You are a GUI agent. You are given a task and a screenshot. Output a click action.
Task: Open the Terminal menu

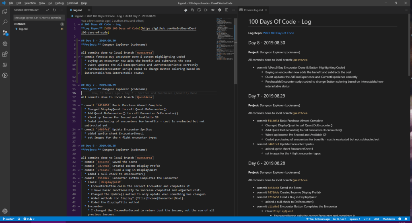72,3
